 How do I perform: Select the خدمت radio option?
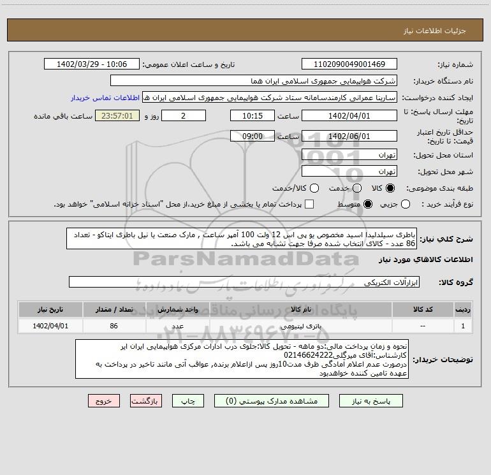pyautogui.click(x=356, y=189)
